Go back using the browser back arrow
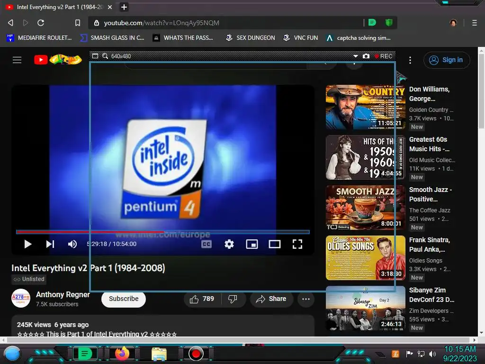The image size is (485, 364). click(x=10, y=23)
